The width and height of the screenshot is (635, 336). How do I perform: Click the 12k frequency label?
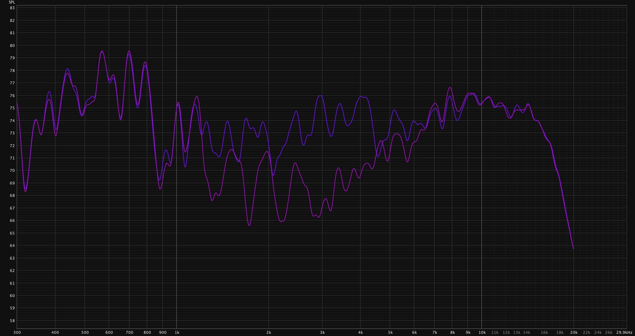point(506,333)
